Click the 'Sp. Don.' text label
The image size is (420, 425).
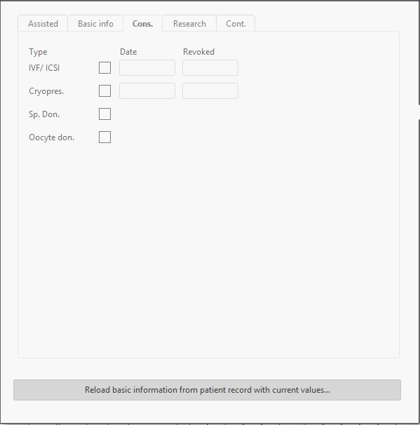tap(44, 114)
